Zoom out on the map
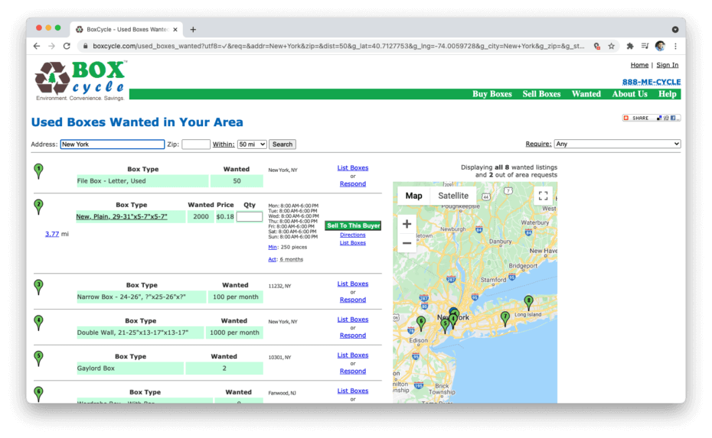Viewport: 712px width, 438px height. (x=407, y=244)
